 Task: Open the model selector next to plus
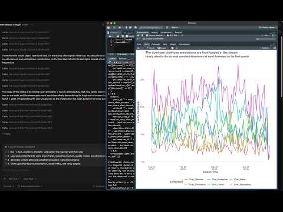(14, 179)
